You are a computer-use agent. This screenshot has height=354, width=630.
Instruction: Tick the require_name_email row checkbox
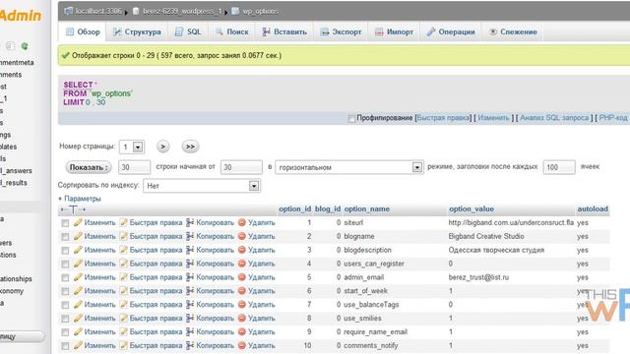click(x=65, y=332)
